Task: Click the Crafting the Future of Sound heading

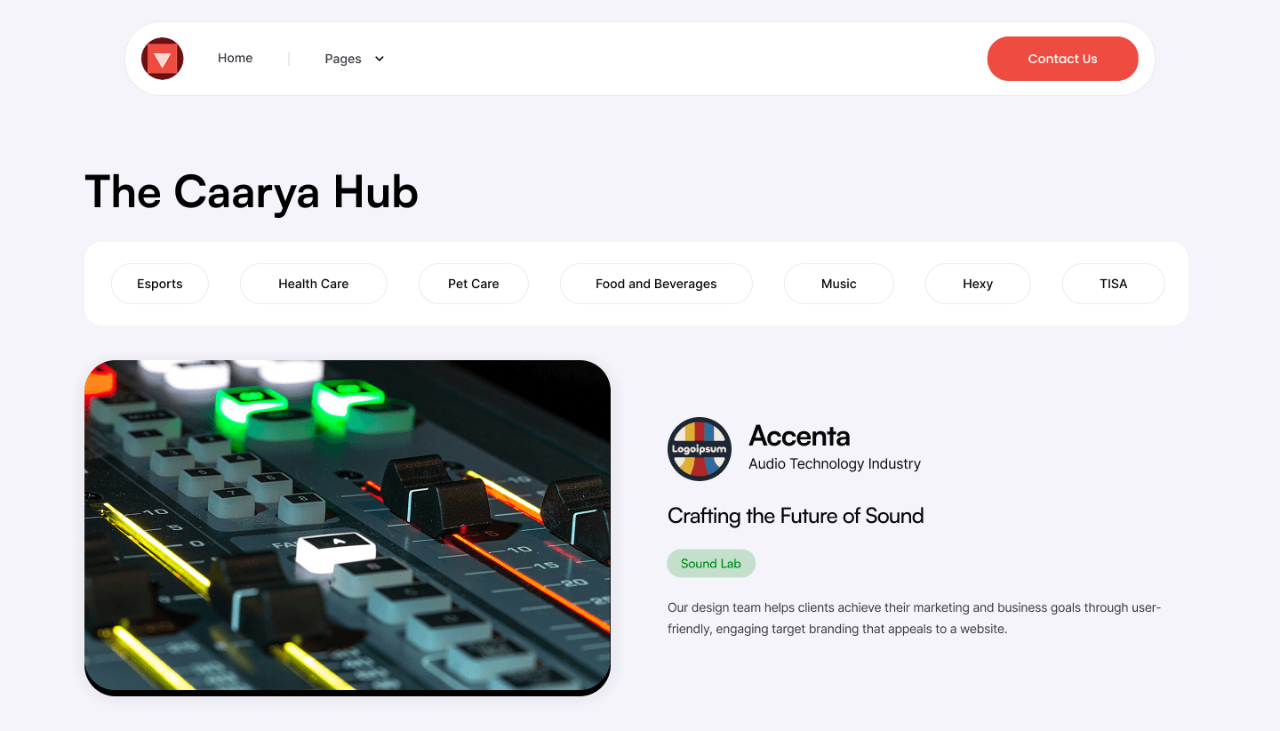Action: pos(796,516)
